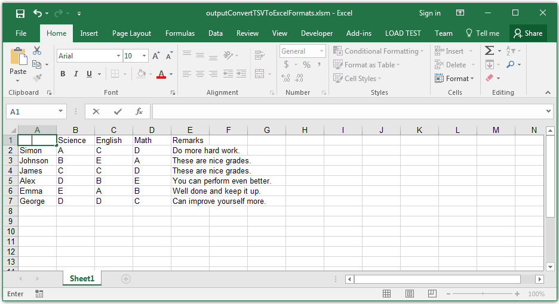Add a new sheet with the plus icon
559x304 pixels.
(126, 279)
